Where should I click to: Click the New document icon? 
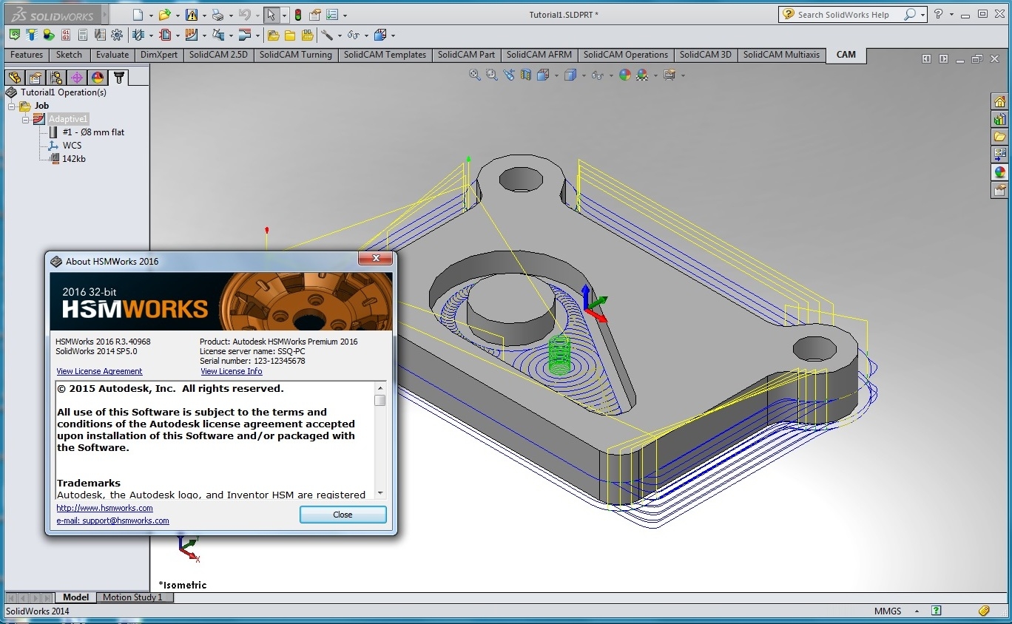pos(138,15)
